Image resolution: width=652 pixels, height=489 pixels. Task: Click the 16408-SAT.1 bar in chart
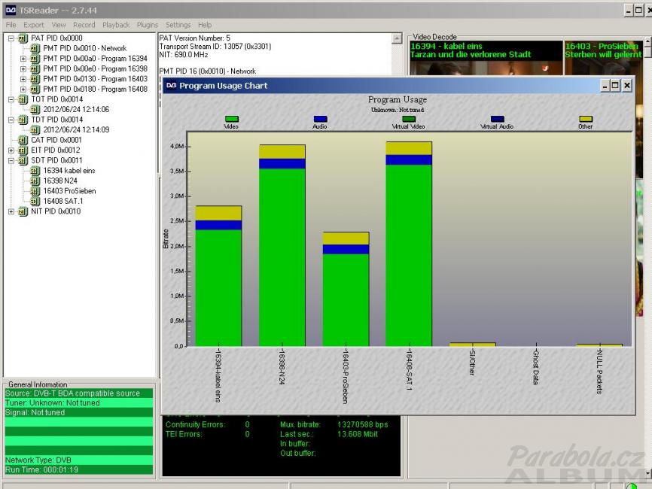pyautogui.click(x=409, y=244)
